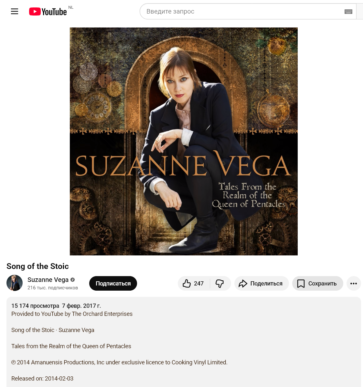Open the Suzanne Vega channel name link
Image resolution: width=363 pixels, height=387 pixels.
(48, 280)
